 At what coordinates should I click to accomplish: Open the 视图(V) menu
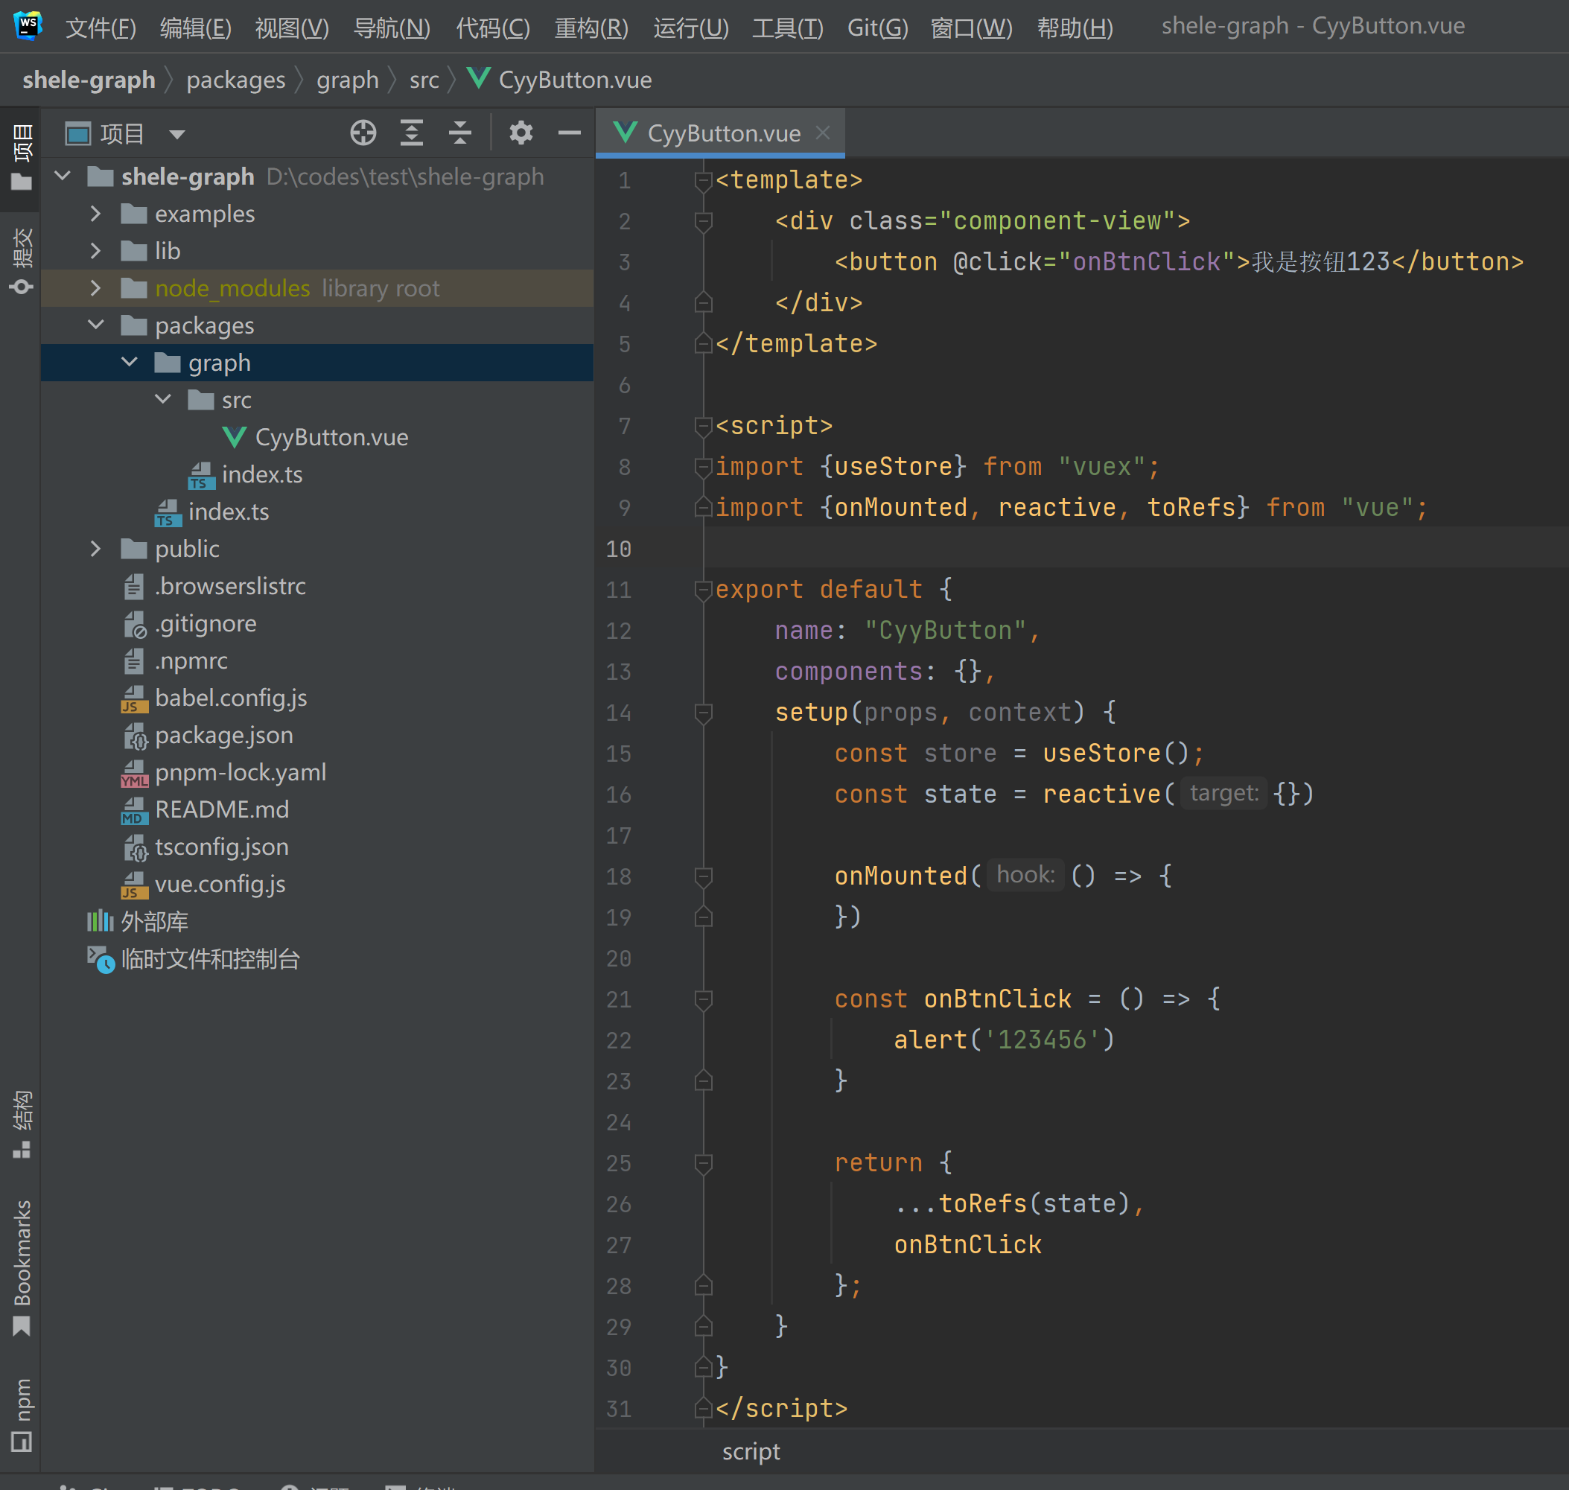point(292,28)
